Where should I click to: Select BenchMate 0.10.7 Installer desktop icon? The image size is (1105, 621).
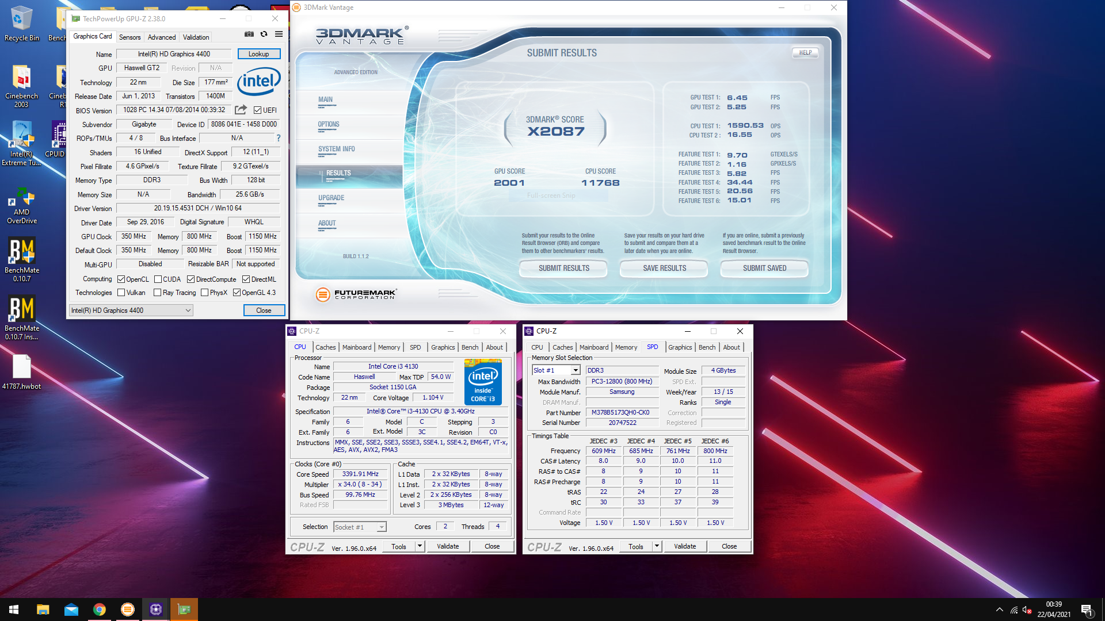(x=21, y=318)
